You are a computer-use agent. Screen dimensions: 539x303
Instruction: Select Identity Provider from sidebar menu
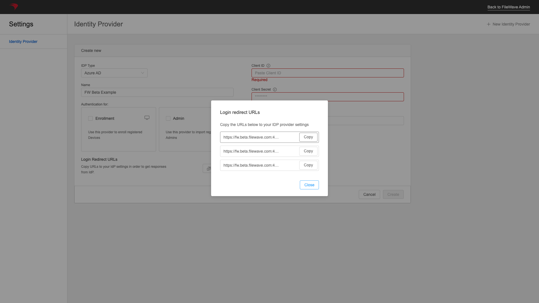click(x=23, y=42)
